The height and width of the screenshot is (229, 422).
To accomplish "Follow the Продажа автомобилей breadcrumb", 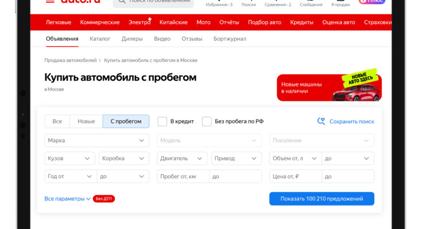I will (71, 61).
